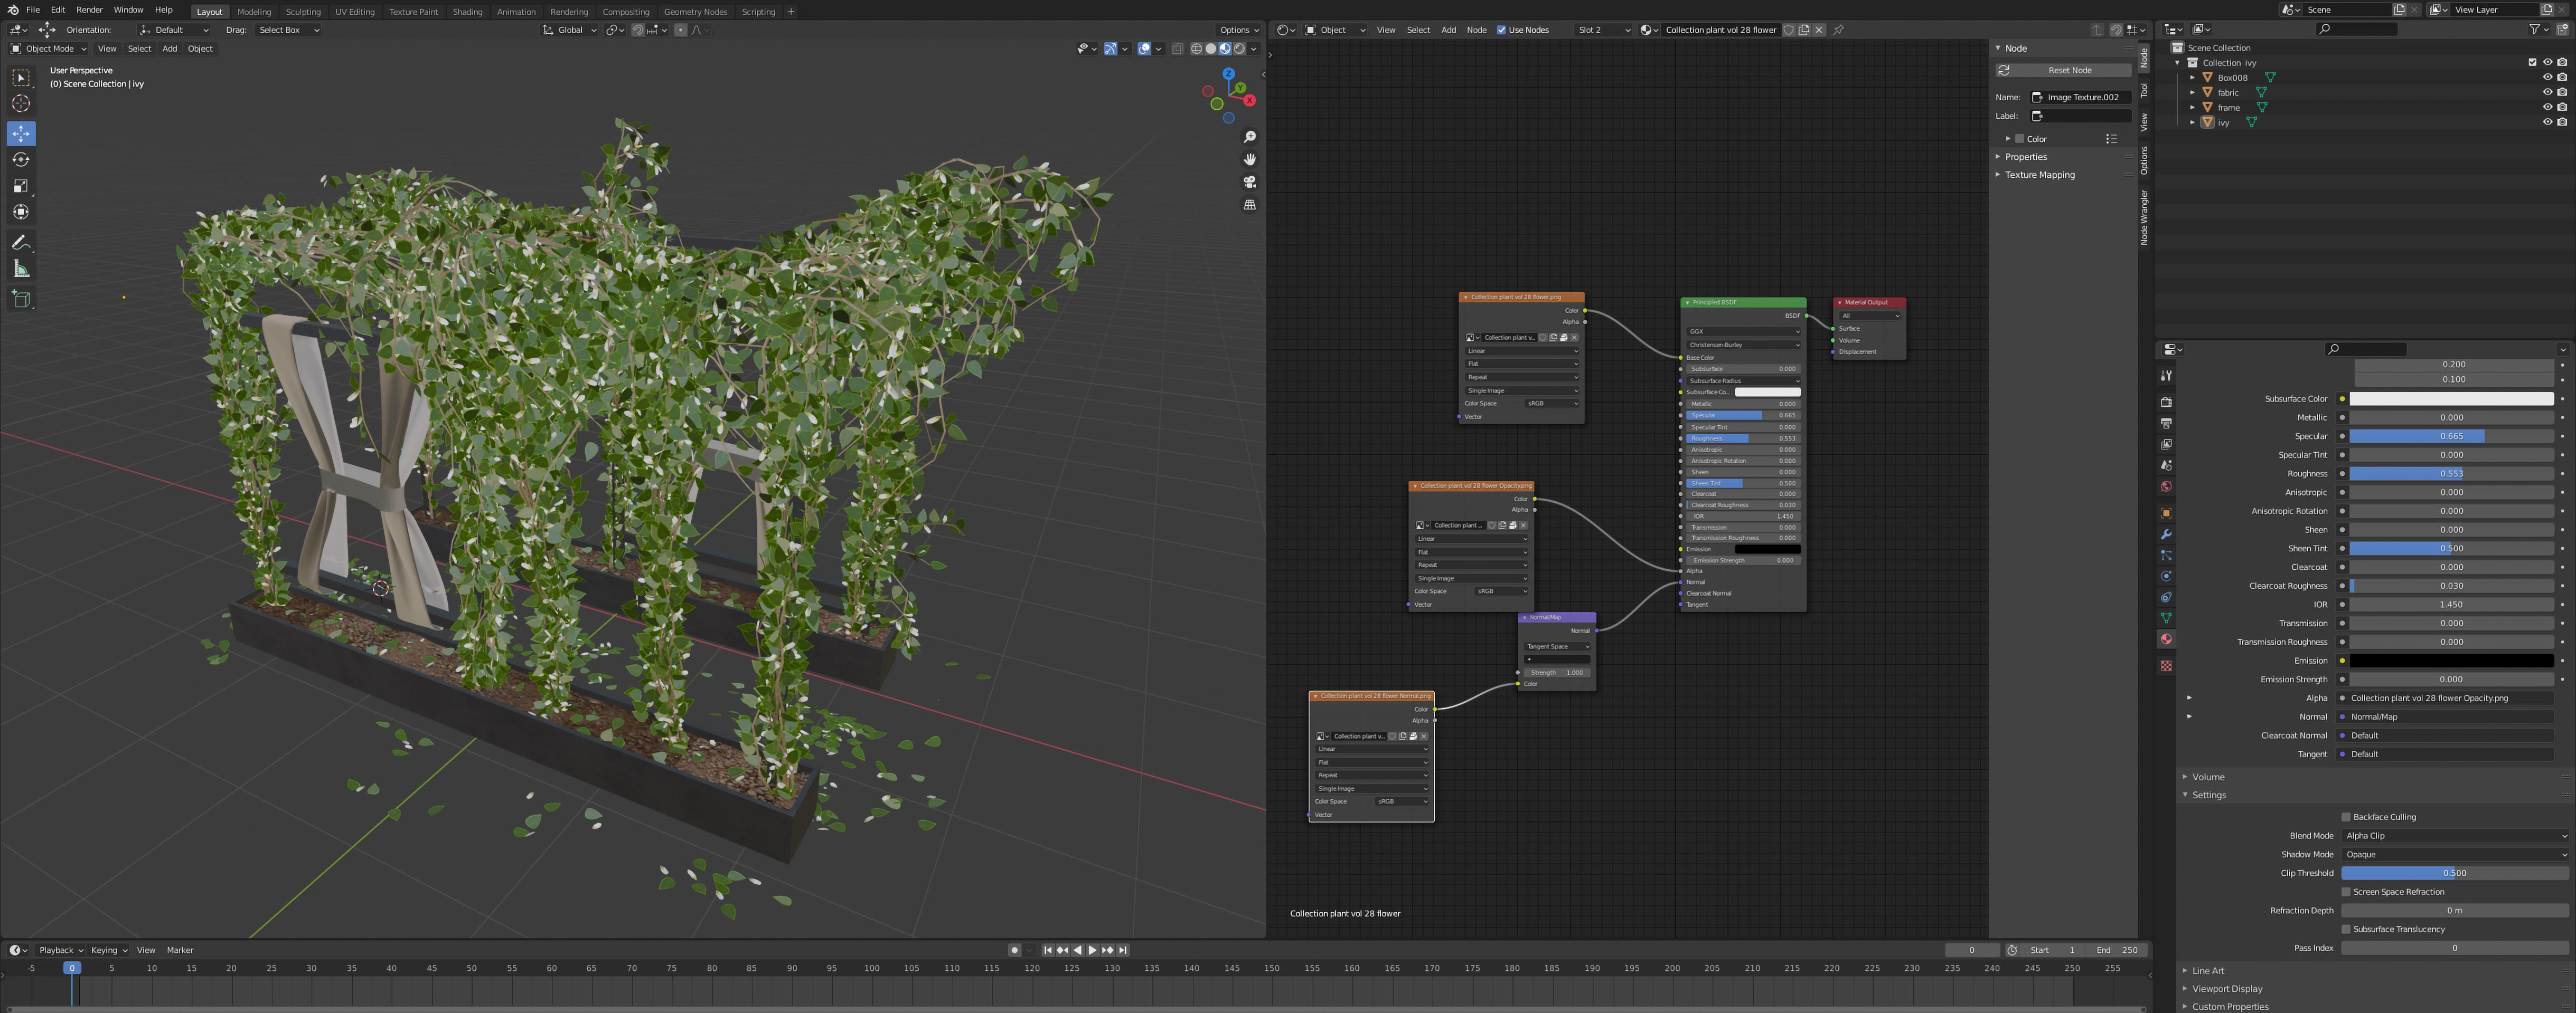Click the viewport Options button
Image resolution: width=2576 pixels, height=1013 pixels.
(x=1238, y=30)
